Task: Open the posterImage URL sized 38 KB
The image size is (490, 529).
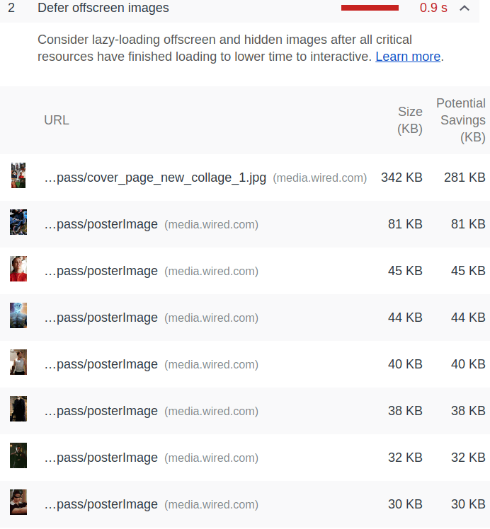Action: click(101, 411)
